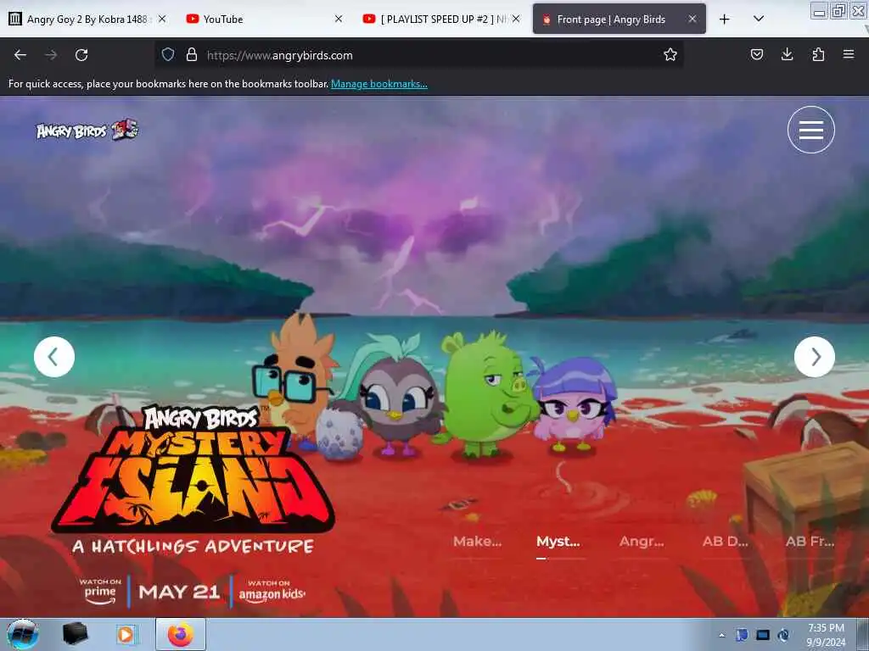Click the Watch on Prime logo
The height and width of the screenshot is (651, 869).
(100, 592)
